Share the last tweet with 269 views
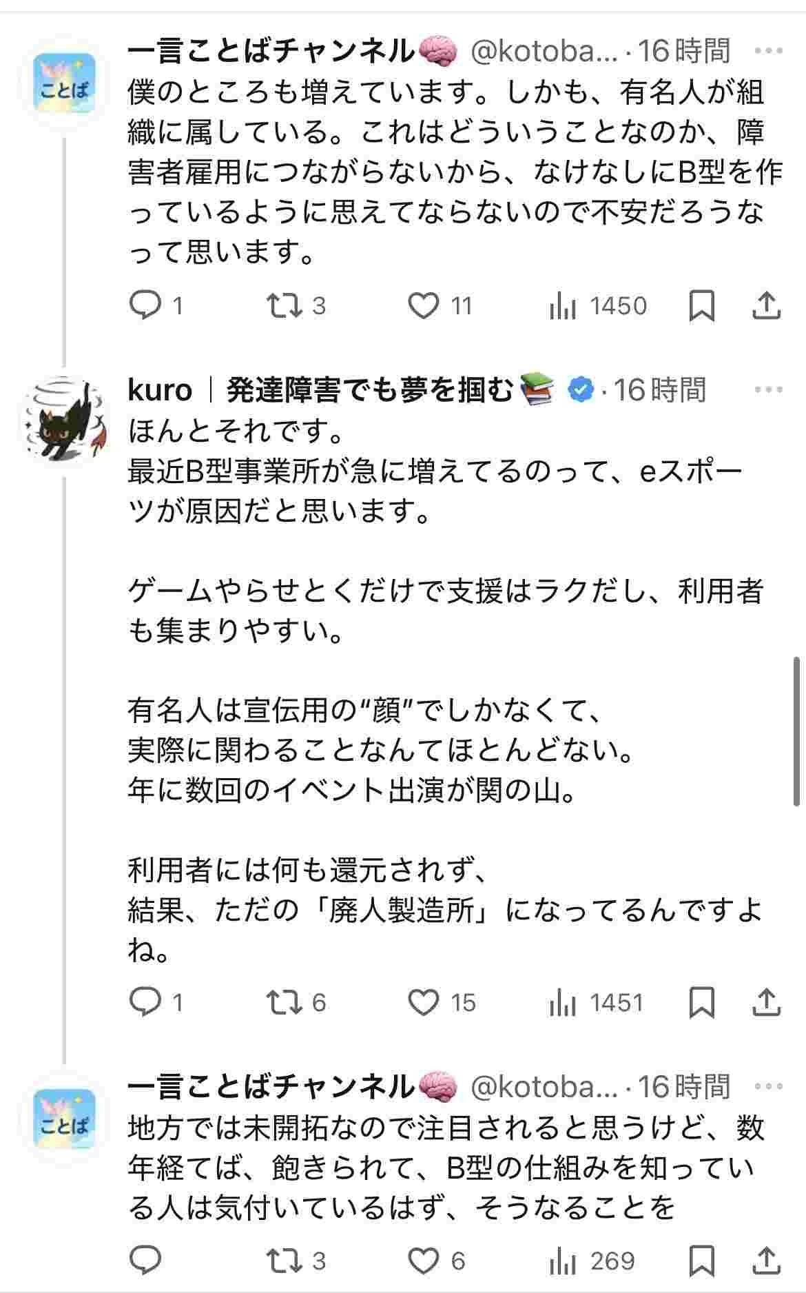 766,1261
